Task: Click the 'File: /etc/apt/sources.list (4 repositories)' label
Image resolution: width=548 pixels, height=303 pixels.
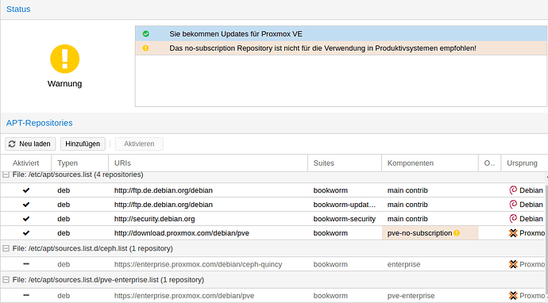Action: (78, 175)
